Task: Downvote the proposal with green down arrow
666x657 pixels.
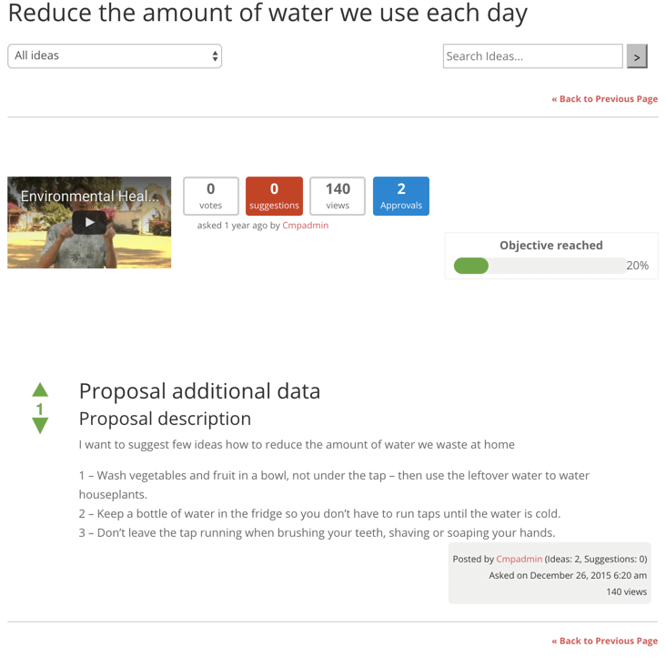Action: tap(40, 426)
